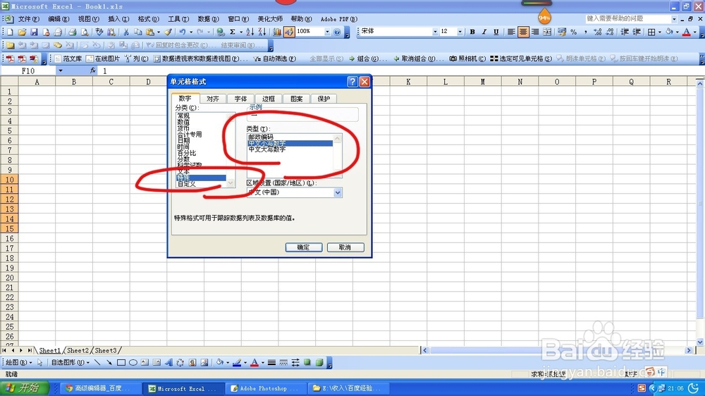
Task: Draw an arrow with arrow tool
Action: pyautogui.click(x=109, y=363)
